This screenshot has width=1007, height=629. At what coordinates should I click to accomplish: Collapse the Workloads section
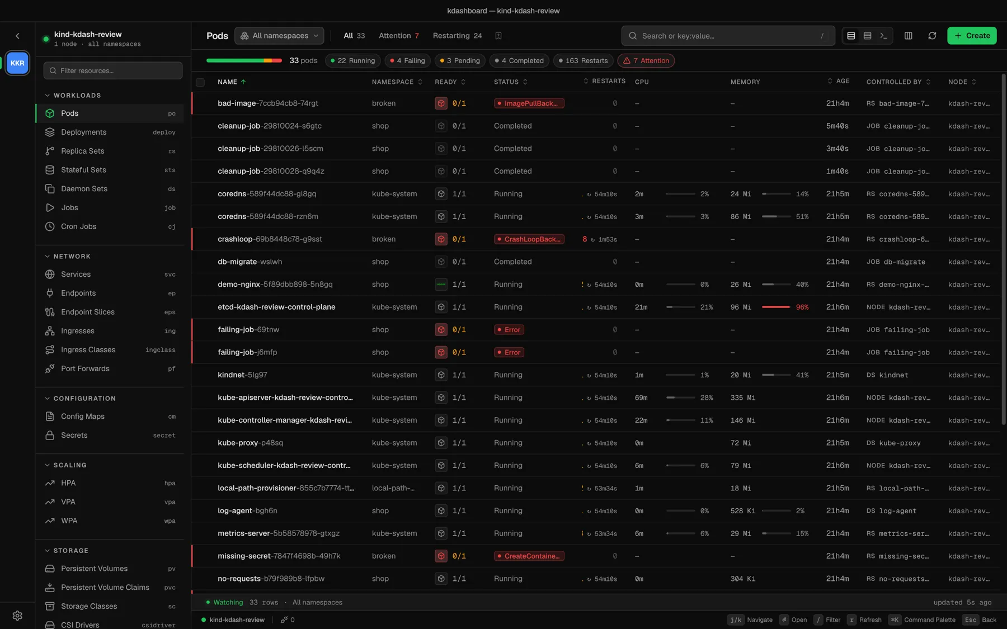[x=73, y=96]
